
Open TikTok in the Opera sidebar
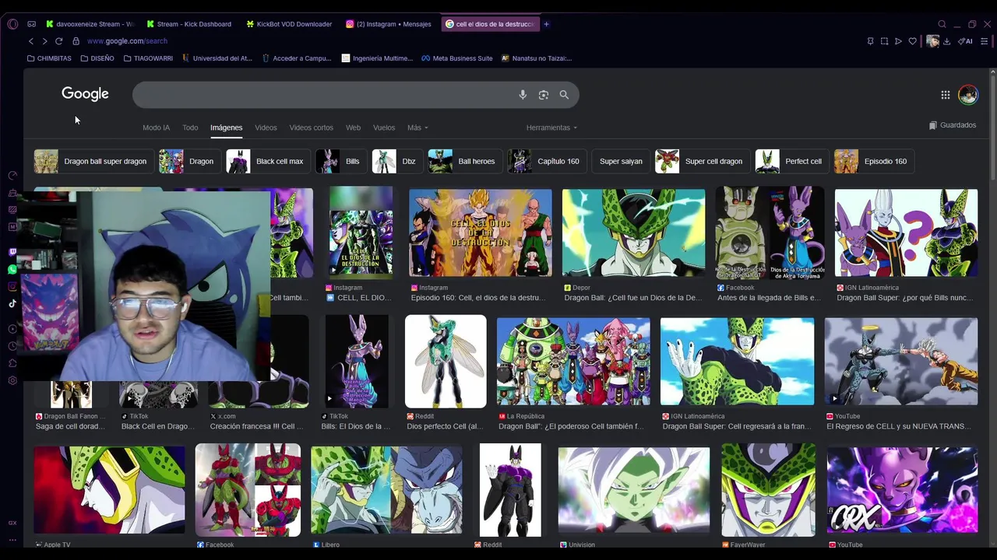[12, 304]
